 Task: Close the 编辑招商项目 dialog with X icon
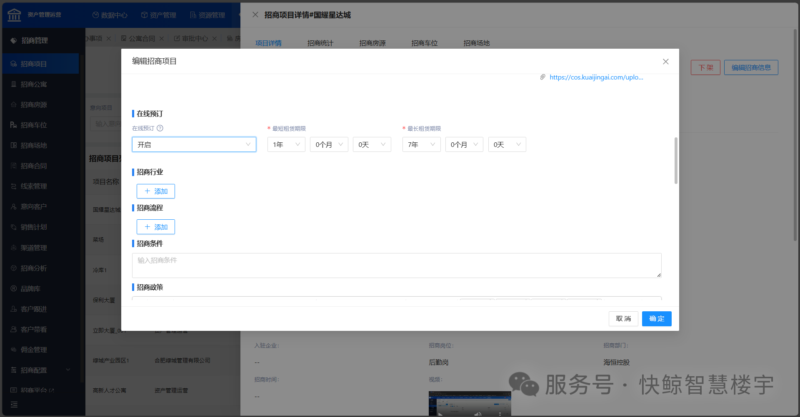[x=665, y=62]
